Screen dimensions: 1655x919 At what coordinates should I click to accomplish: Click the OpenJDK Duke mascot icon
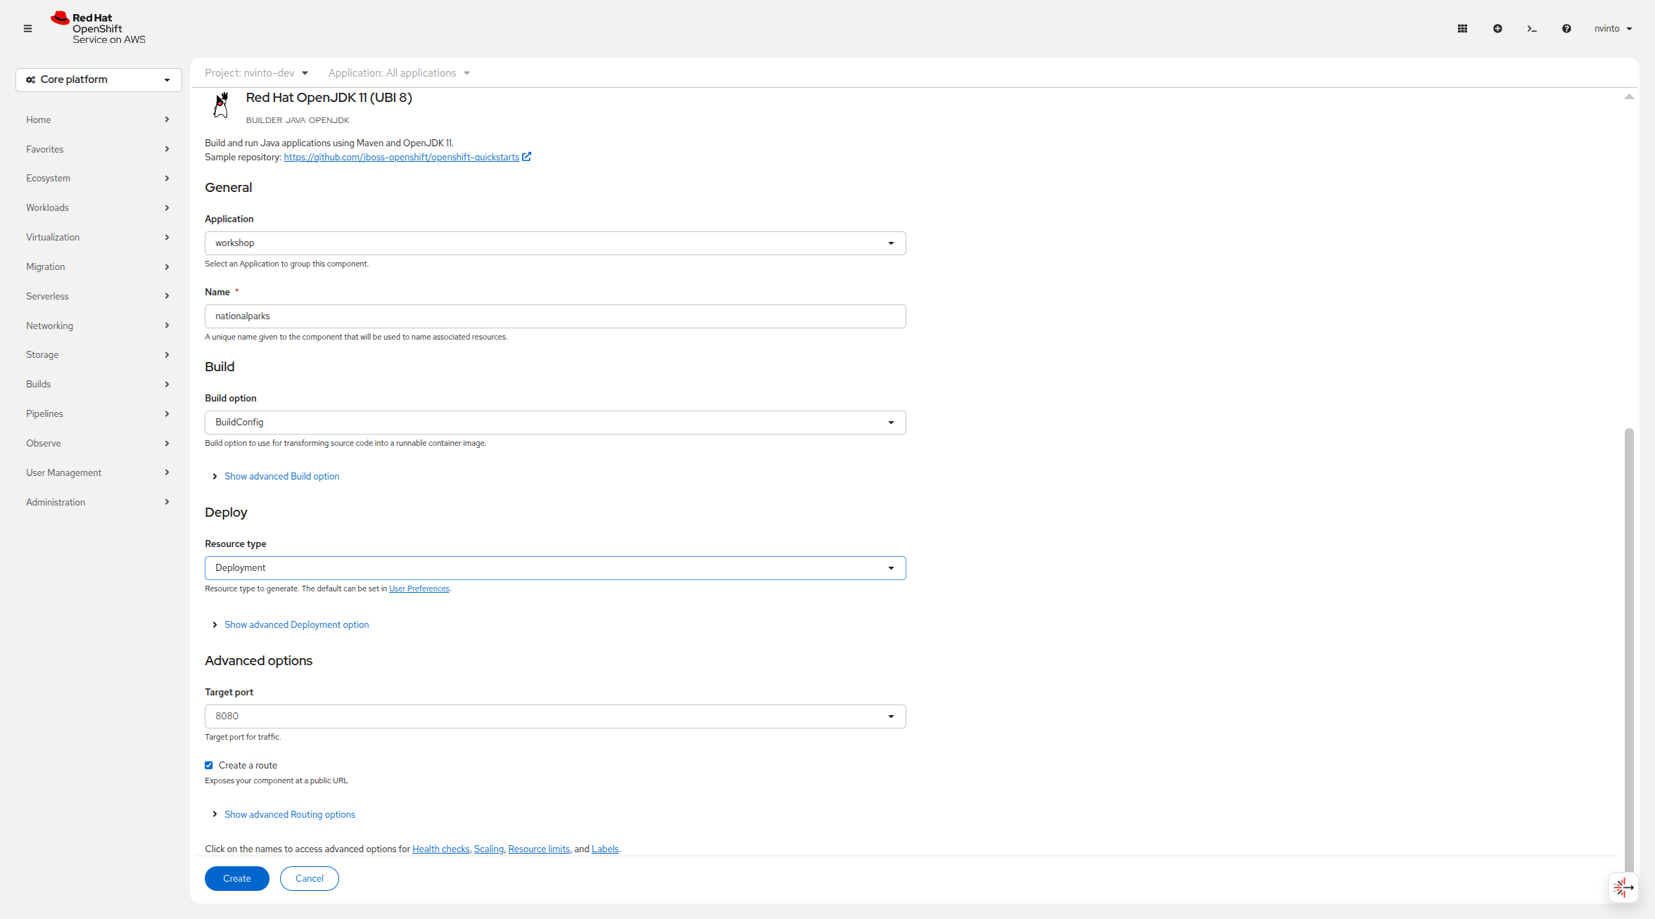point(221,105)
